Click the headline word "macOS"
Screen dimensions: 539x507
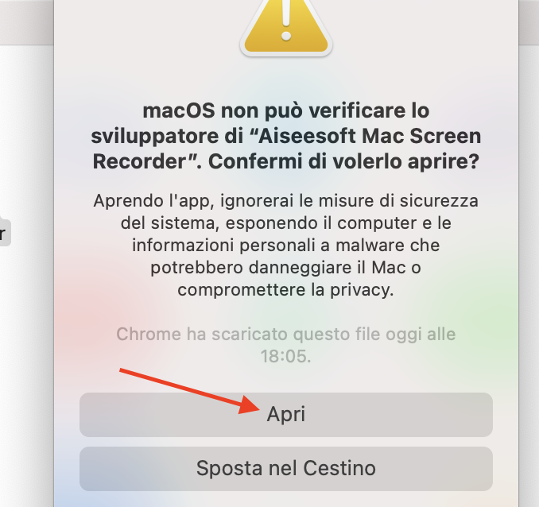(x=179, y=110)
